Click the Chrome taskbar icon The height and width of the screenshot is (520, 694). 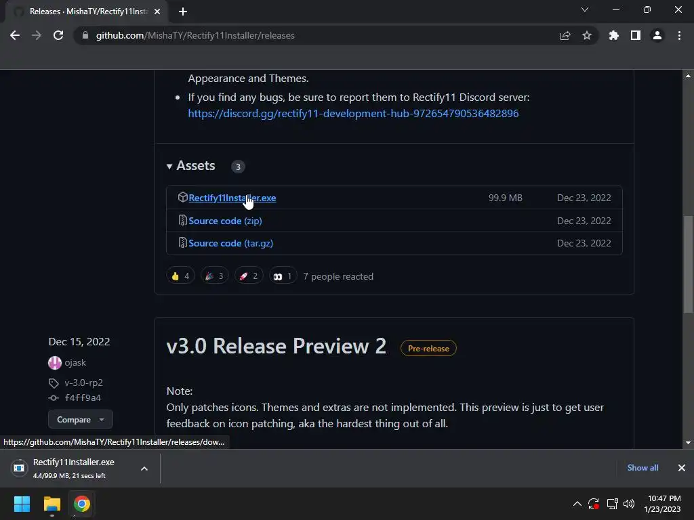pyautogui.click(x=82, y=504)
